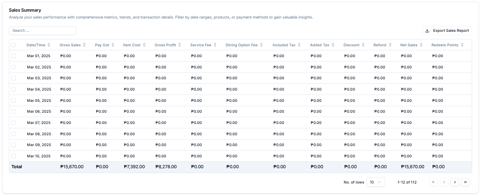Select the Mar 05, 2025 row checkbox
Viewport: 481px width, 196px height.
14,100
